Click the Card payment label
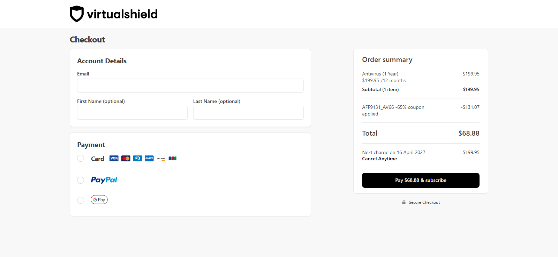The height and width of the screenshot is (257, 558). pyautogui.click(x=98, y=159)
